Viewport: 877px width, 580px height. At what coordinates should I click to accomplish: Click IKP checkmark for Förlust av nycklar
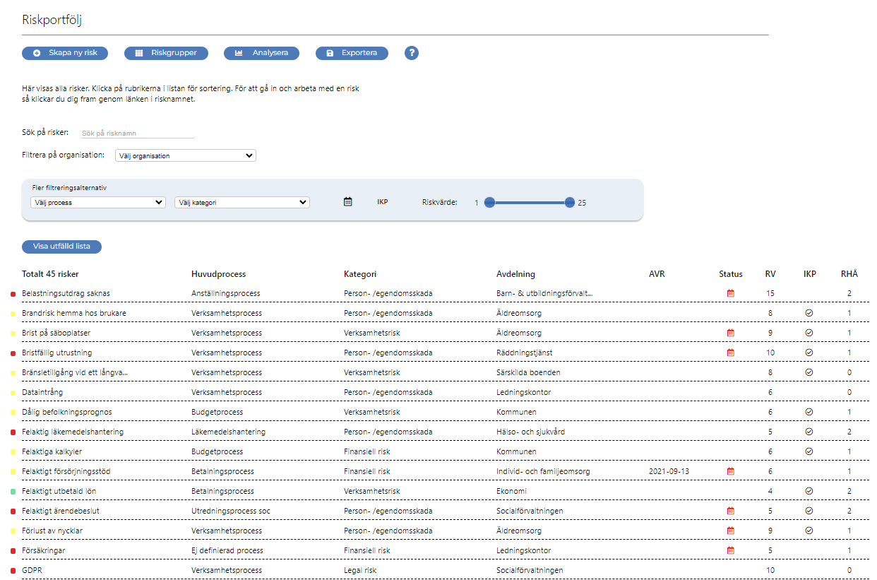[x=809, y=531]
